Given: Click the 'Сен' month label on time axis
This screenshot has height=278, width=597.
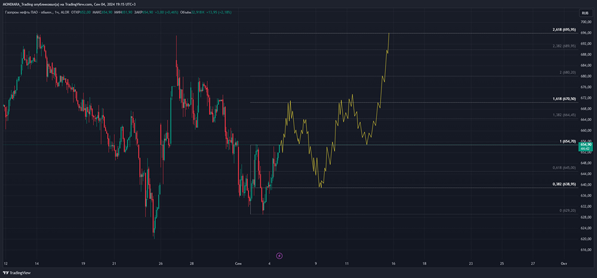Looking at the screenshot, I should coord(238,264).
